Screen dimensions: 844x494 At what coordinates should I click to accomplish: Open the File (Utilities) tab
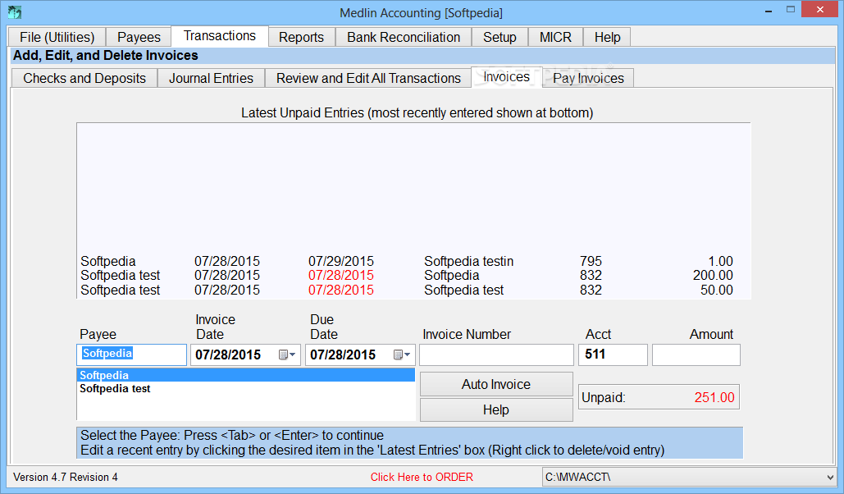point(57,37)
